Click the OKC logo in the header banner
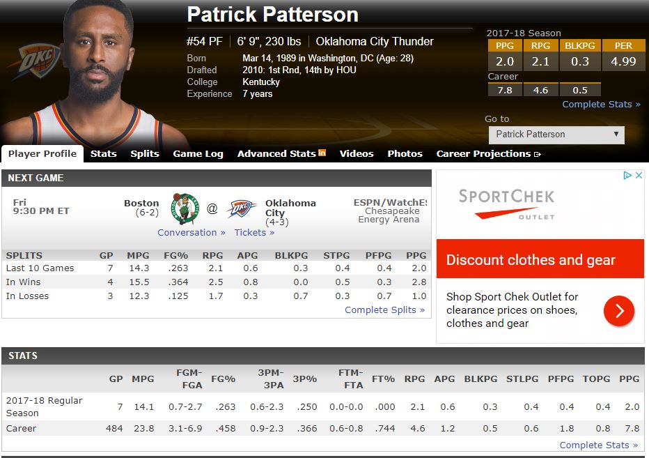649x458 pixels. [x=31, y=61]
